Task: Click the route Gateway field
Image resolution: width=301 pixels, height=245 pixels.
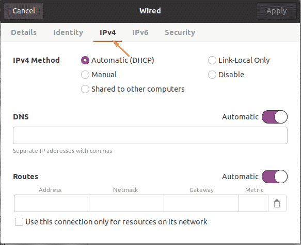Action: tap(201, 203)
